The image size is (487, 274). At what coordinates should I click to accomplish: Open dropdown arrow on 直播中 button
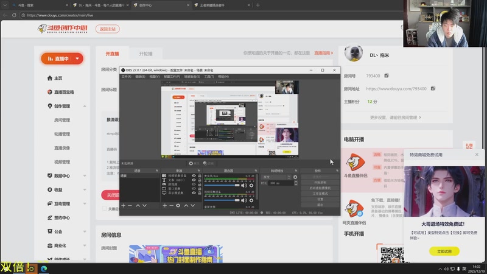[77, 58]
